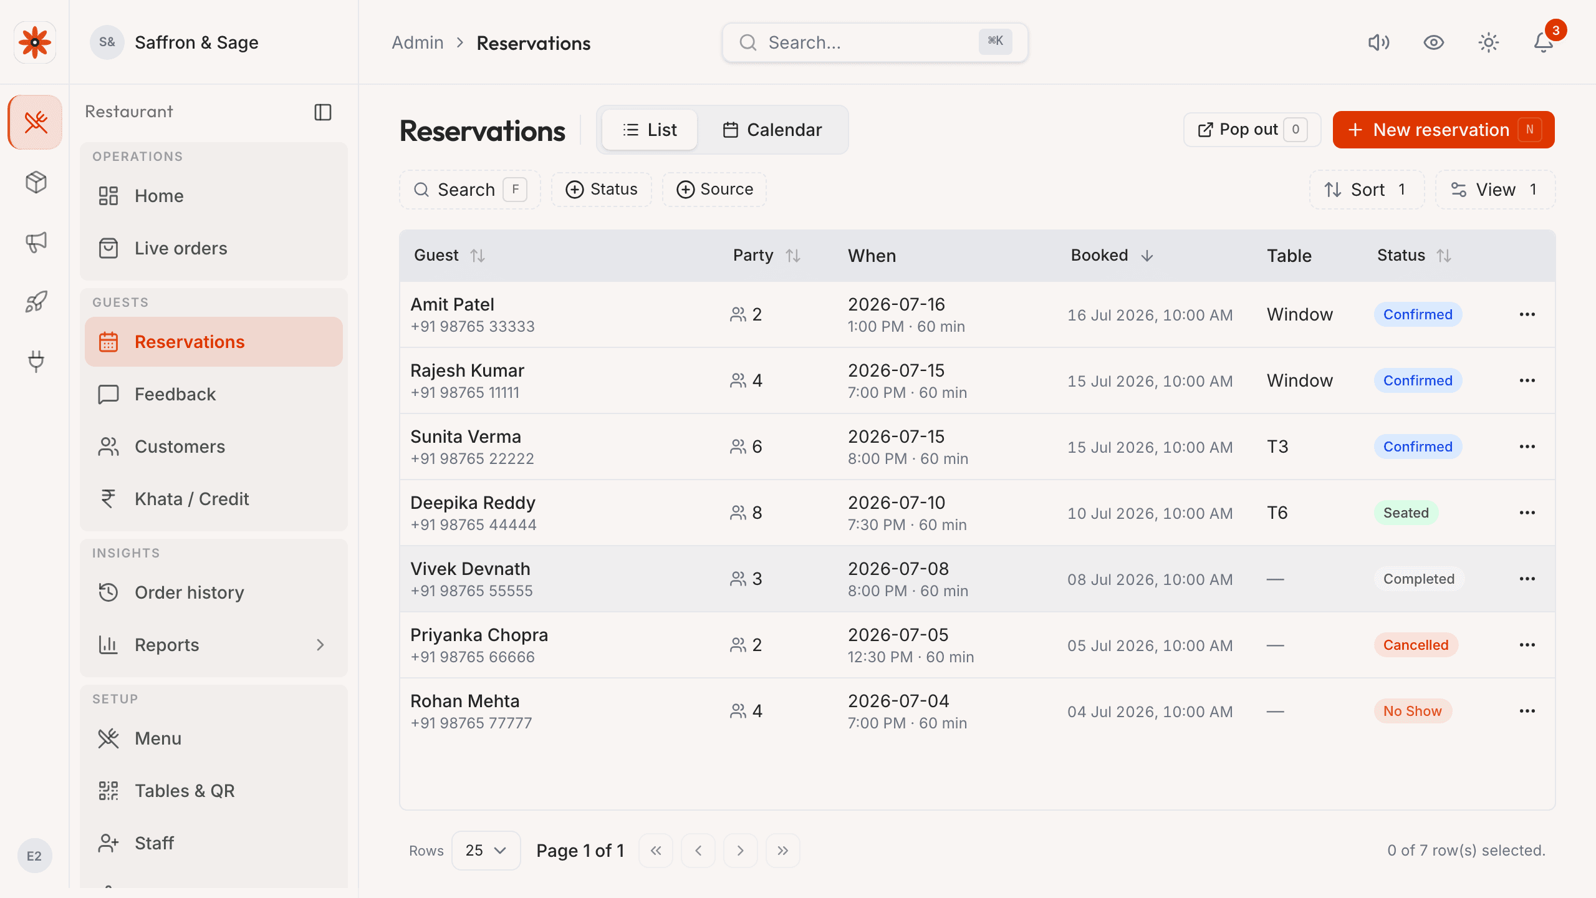
Task: Toggle sound alerts speaker icon
Action: 1379,42
